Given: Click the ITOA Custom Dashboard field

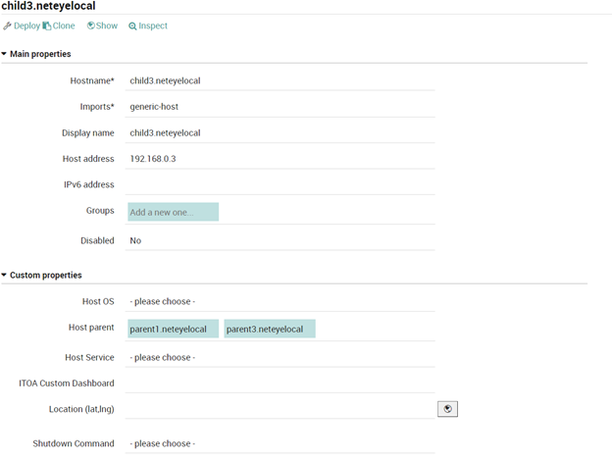Looking at the screenshot, I should tap(280, 383).
